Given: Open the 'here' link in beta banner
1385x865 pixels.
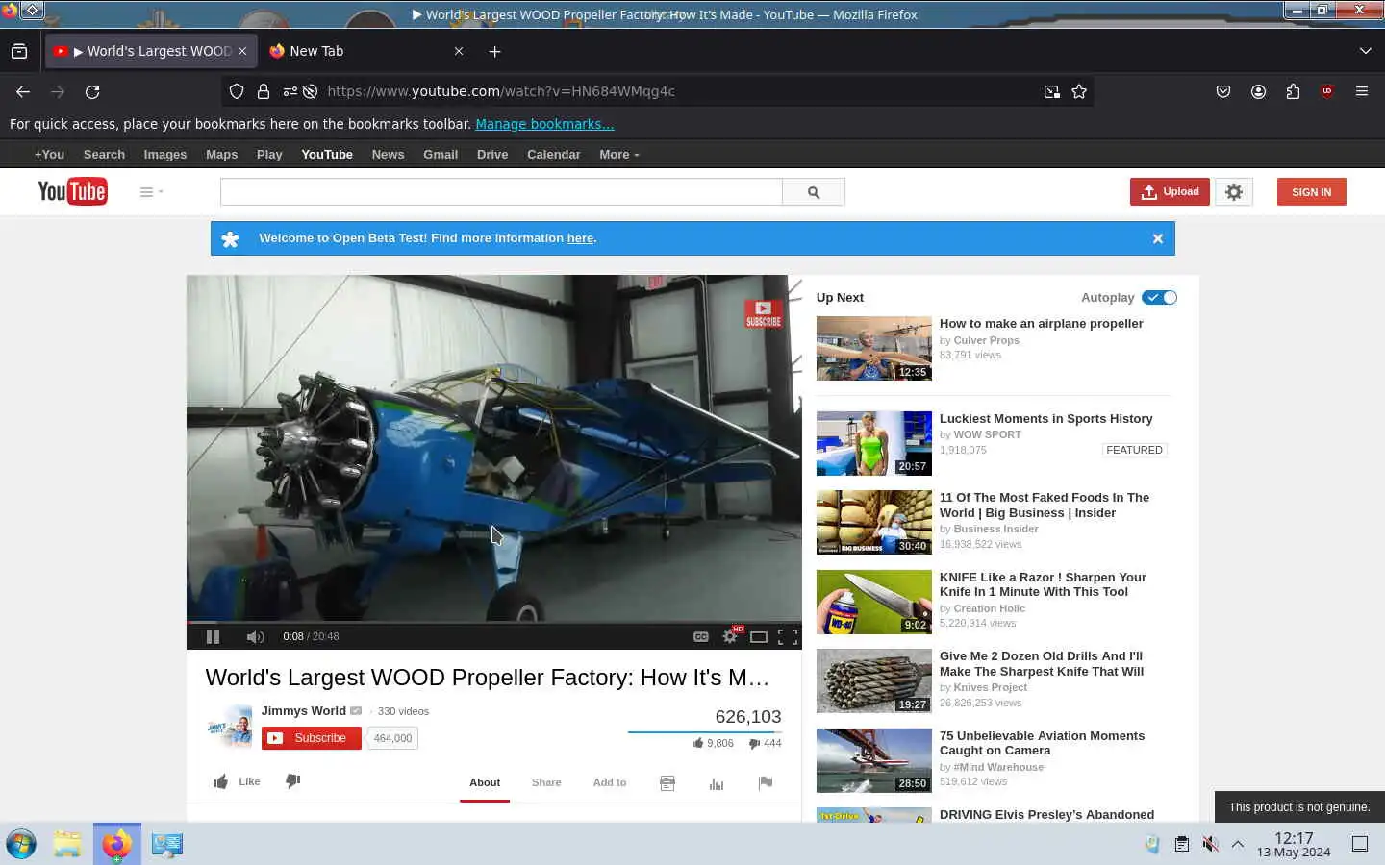Looking at the screenshot, I should 580,238.
